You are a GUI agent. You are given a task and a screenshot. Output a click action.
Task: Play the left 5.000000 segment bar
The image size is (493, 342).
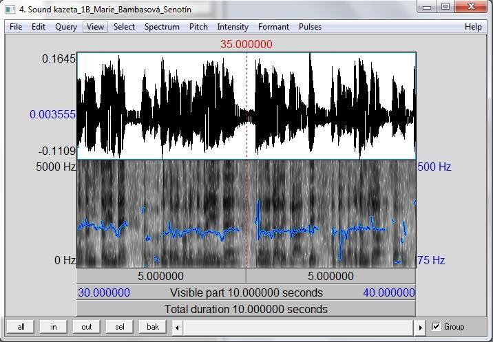click(161, 276)
